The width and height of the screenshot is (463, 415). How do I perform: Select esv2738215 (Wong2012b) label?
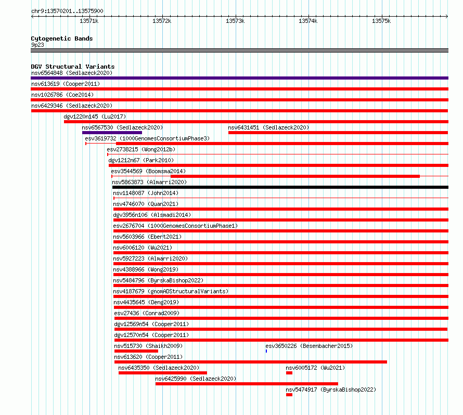141,149
